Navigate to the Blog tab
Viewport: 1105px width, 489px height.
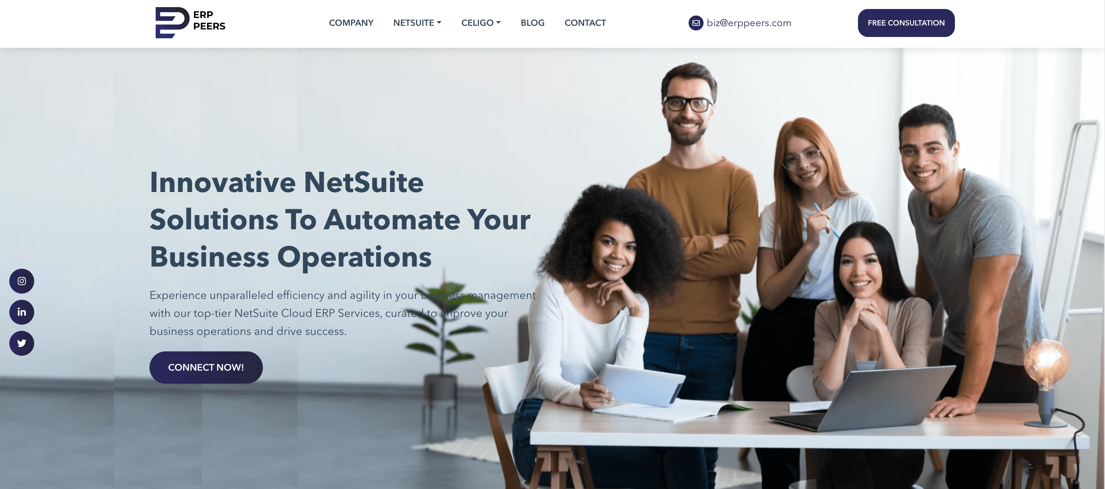(x=532, y=23)
